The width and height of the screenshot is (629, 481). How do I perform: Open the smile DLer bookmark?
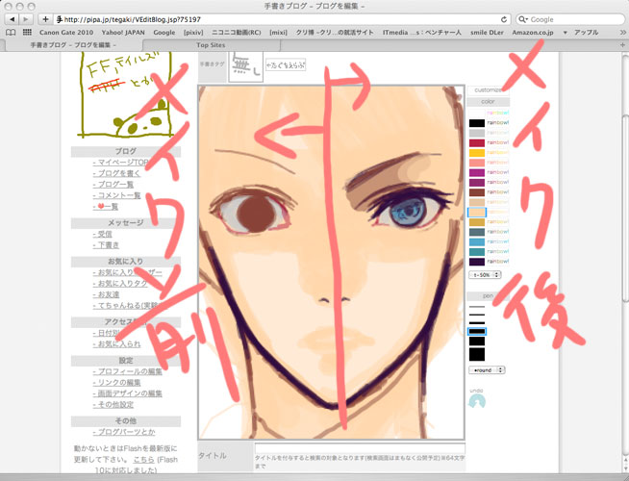coord(487,32)
